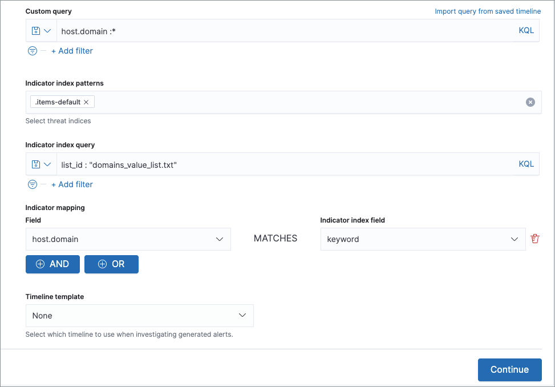Add an AND mapping condition
The image size is (555, 387).
(52, 264)
